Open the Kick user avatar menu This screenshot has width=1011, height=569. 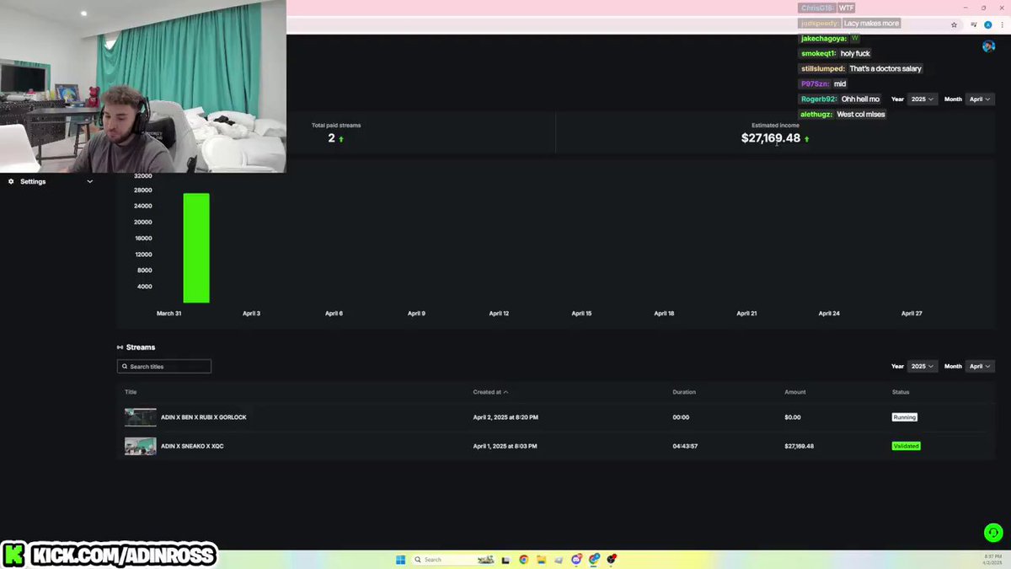click(x=988, y=46)
